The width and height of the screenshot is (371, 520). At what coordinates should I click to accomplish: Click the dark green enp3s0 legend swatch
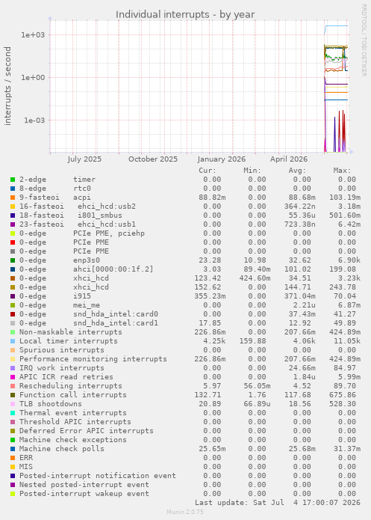(x=13, y=260)
